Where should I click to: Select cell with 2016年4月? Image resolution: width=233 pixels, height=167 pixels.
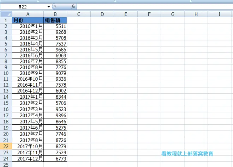pyautogui.click(x=28, y=44)
